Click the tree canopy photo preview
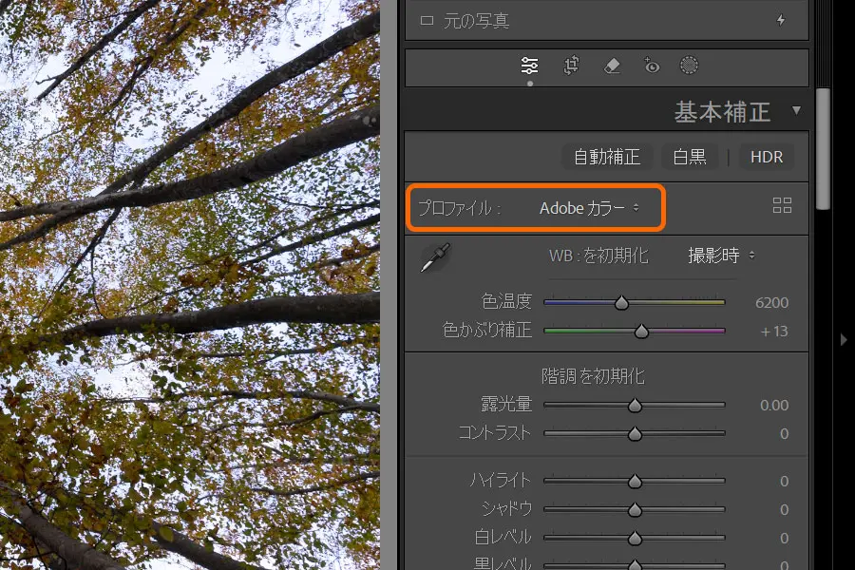 [190, 285]
